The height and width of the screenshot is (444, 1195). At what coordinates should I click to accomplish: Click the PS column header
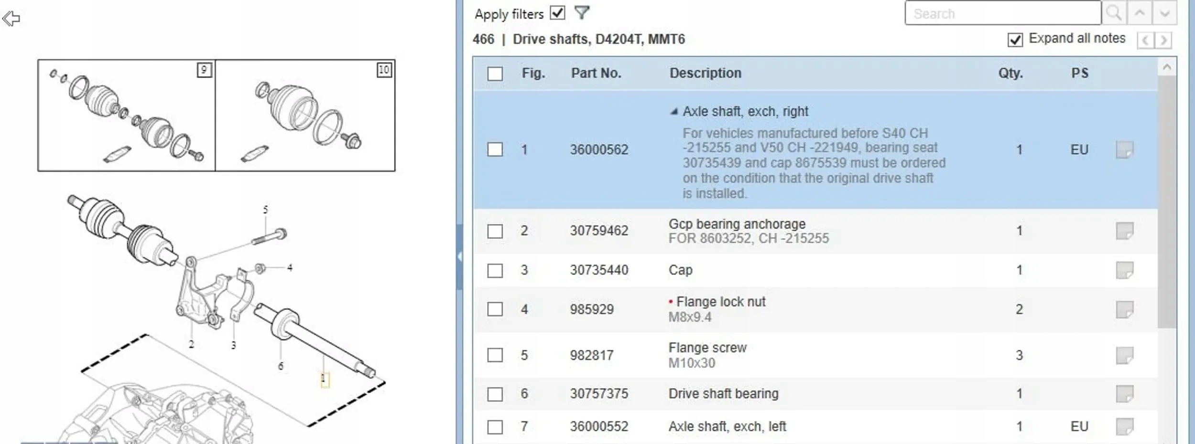coord(1080,73)
